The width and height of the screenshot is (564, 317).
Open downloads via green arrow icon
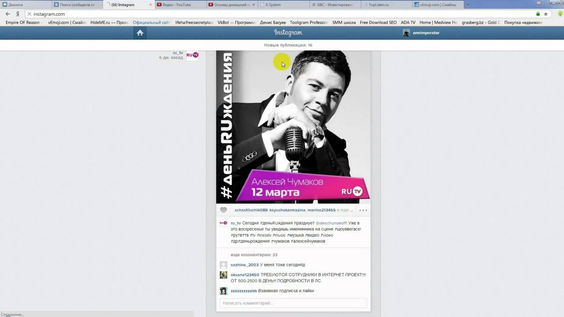coord(560,14)
